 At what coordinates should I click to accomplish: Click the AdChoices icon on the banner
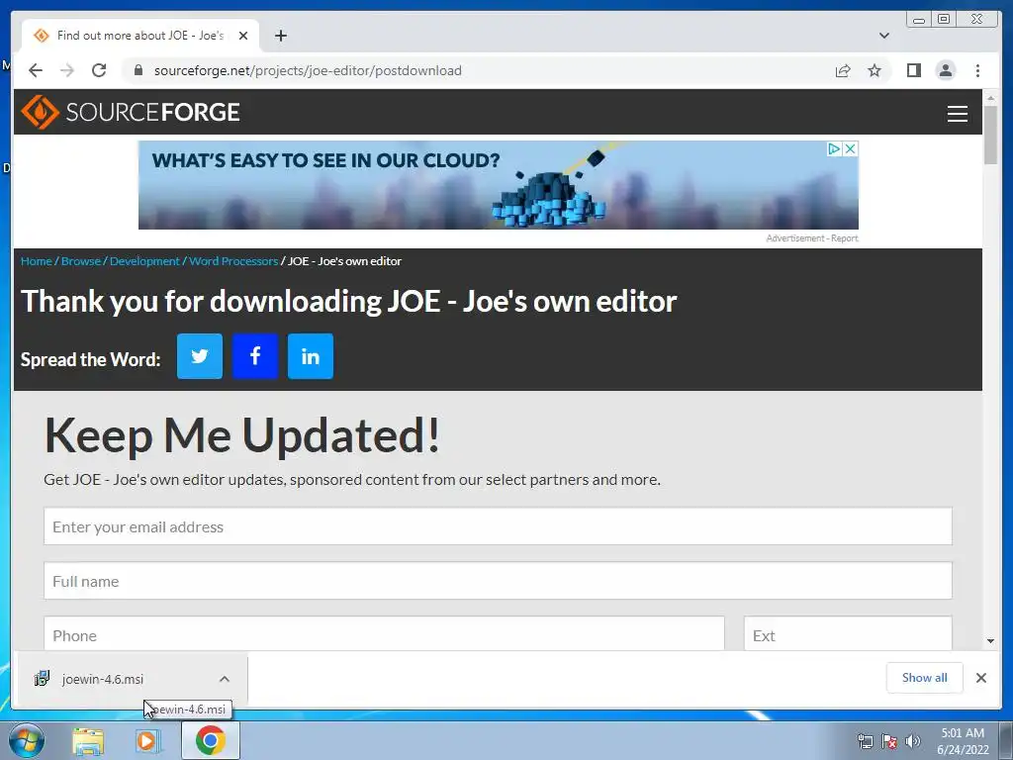tap(834, 149)
